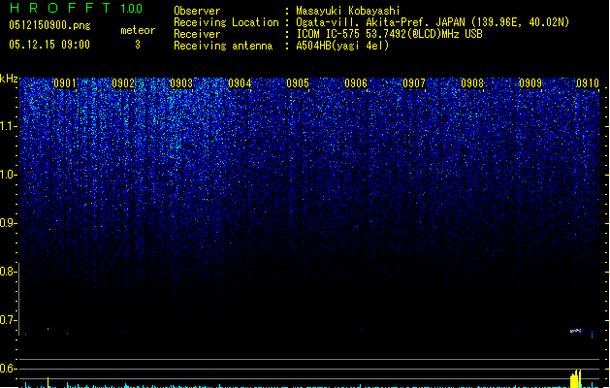The height and width of the screenshot is (388, 610).
Task: Click the kHz axis unit label
Action: (9, 79)
